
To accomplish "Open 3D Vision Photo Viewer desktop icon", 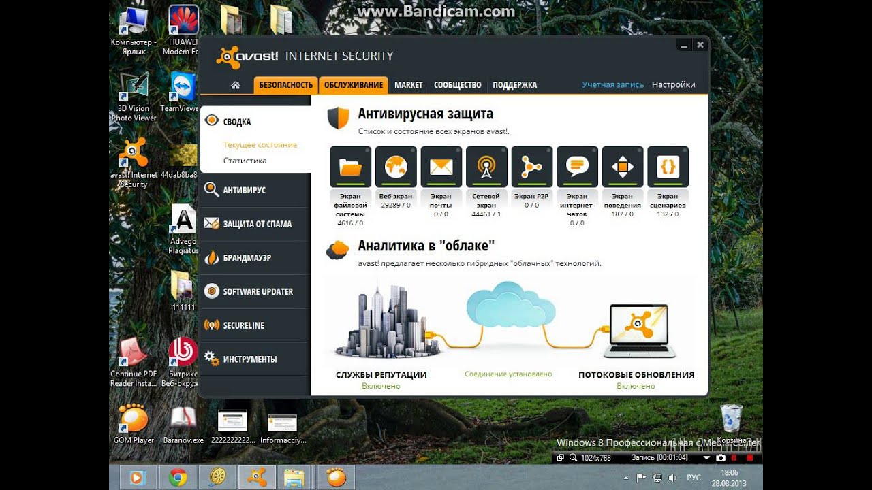I will pos(134,97).
